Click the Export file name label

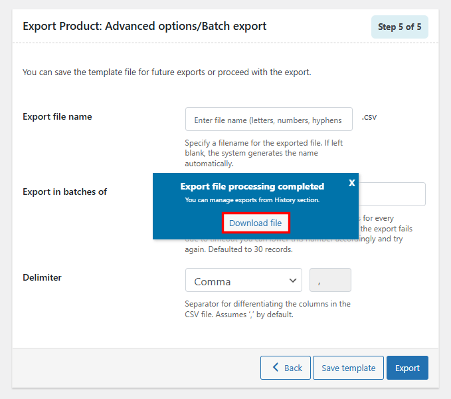57,116
